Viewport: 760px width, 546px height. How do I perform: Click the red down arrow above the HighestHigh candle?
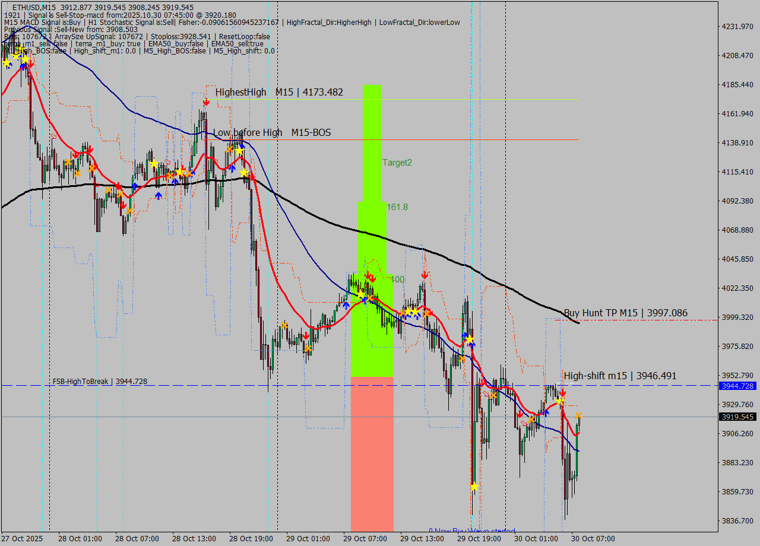(x=206, y=102)
